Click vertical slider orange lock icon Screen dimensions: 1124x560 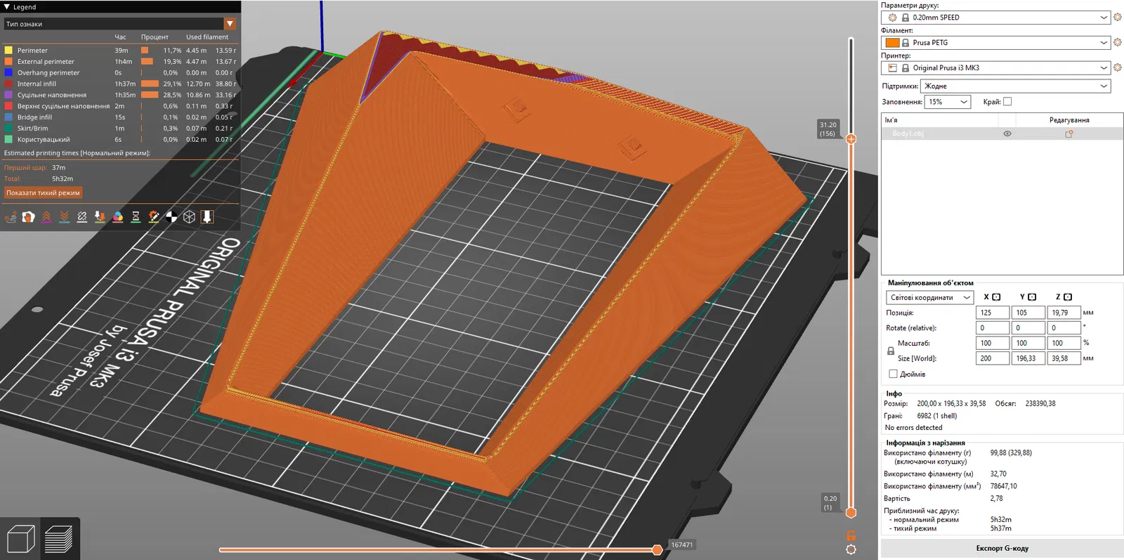pyautogui.click(x=851, y=535)
